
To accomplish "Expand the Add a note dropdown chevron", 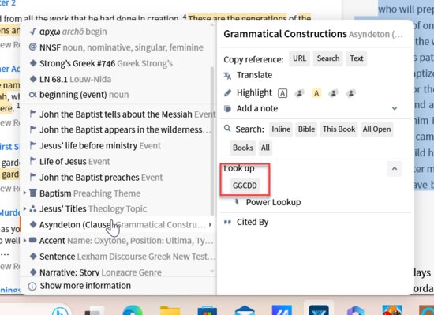I will [x=395, y=108].
